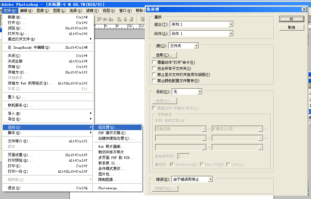Select 在 ImageReady 中编辑 menu item
The height and width of the screenshot is (199, 311).
(48, 47)
